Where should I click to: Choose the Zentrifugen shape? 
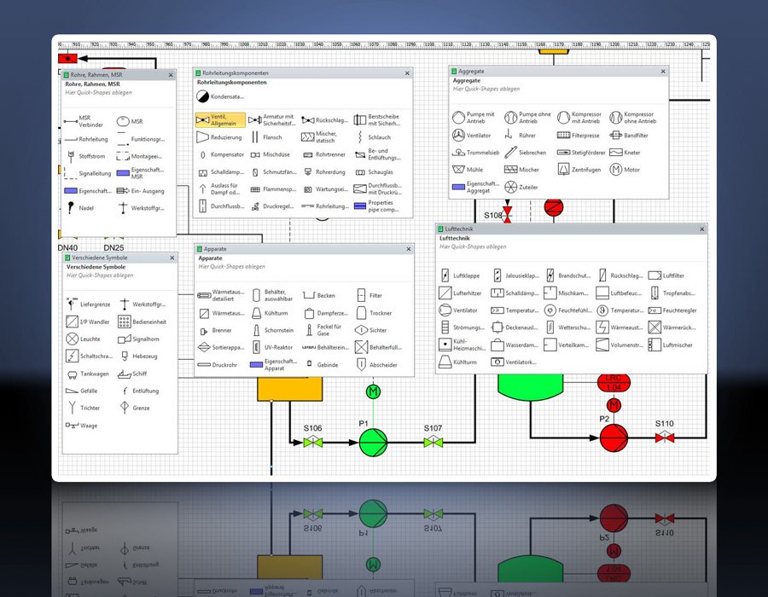[579, 170]
